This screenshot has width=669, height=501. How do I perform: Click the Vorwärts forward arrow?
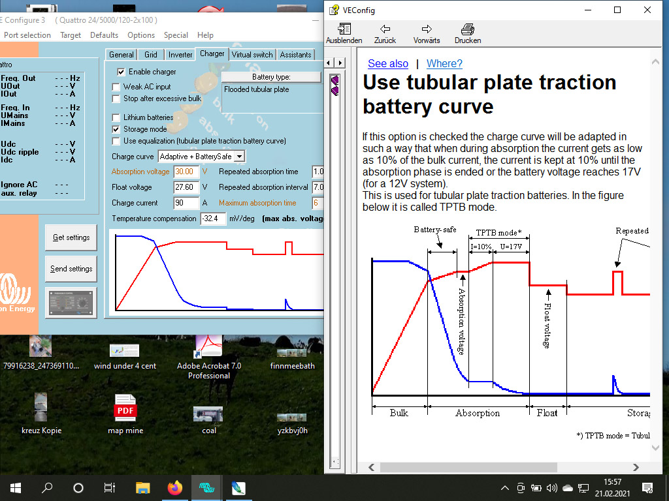427,29
